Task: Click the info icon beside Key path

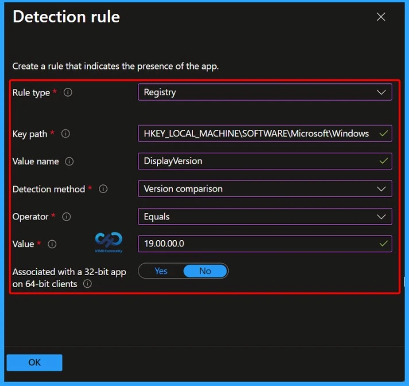Action: pos(65,134)
